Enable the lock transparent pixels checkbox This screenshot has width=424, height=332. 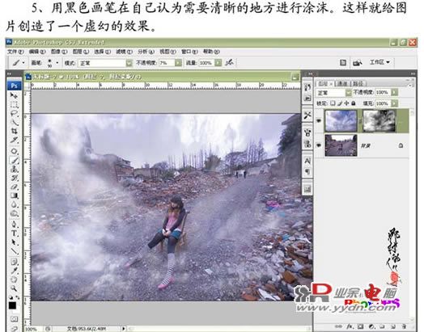[x=333, y=103]
